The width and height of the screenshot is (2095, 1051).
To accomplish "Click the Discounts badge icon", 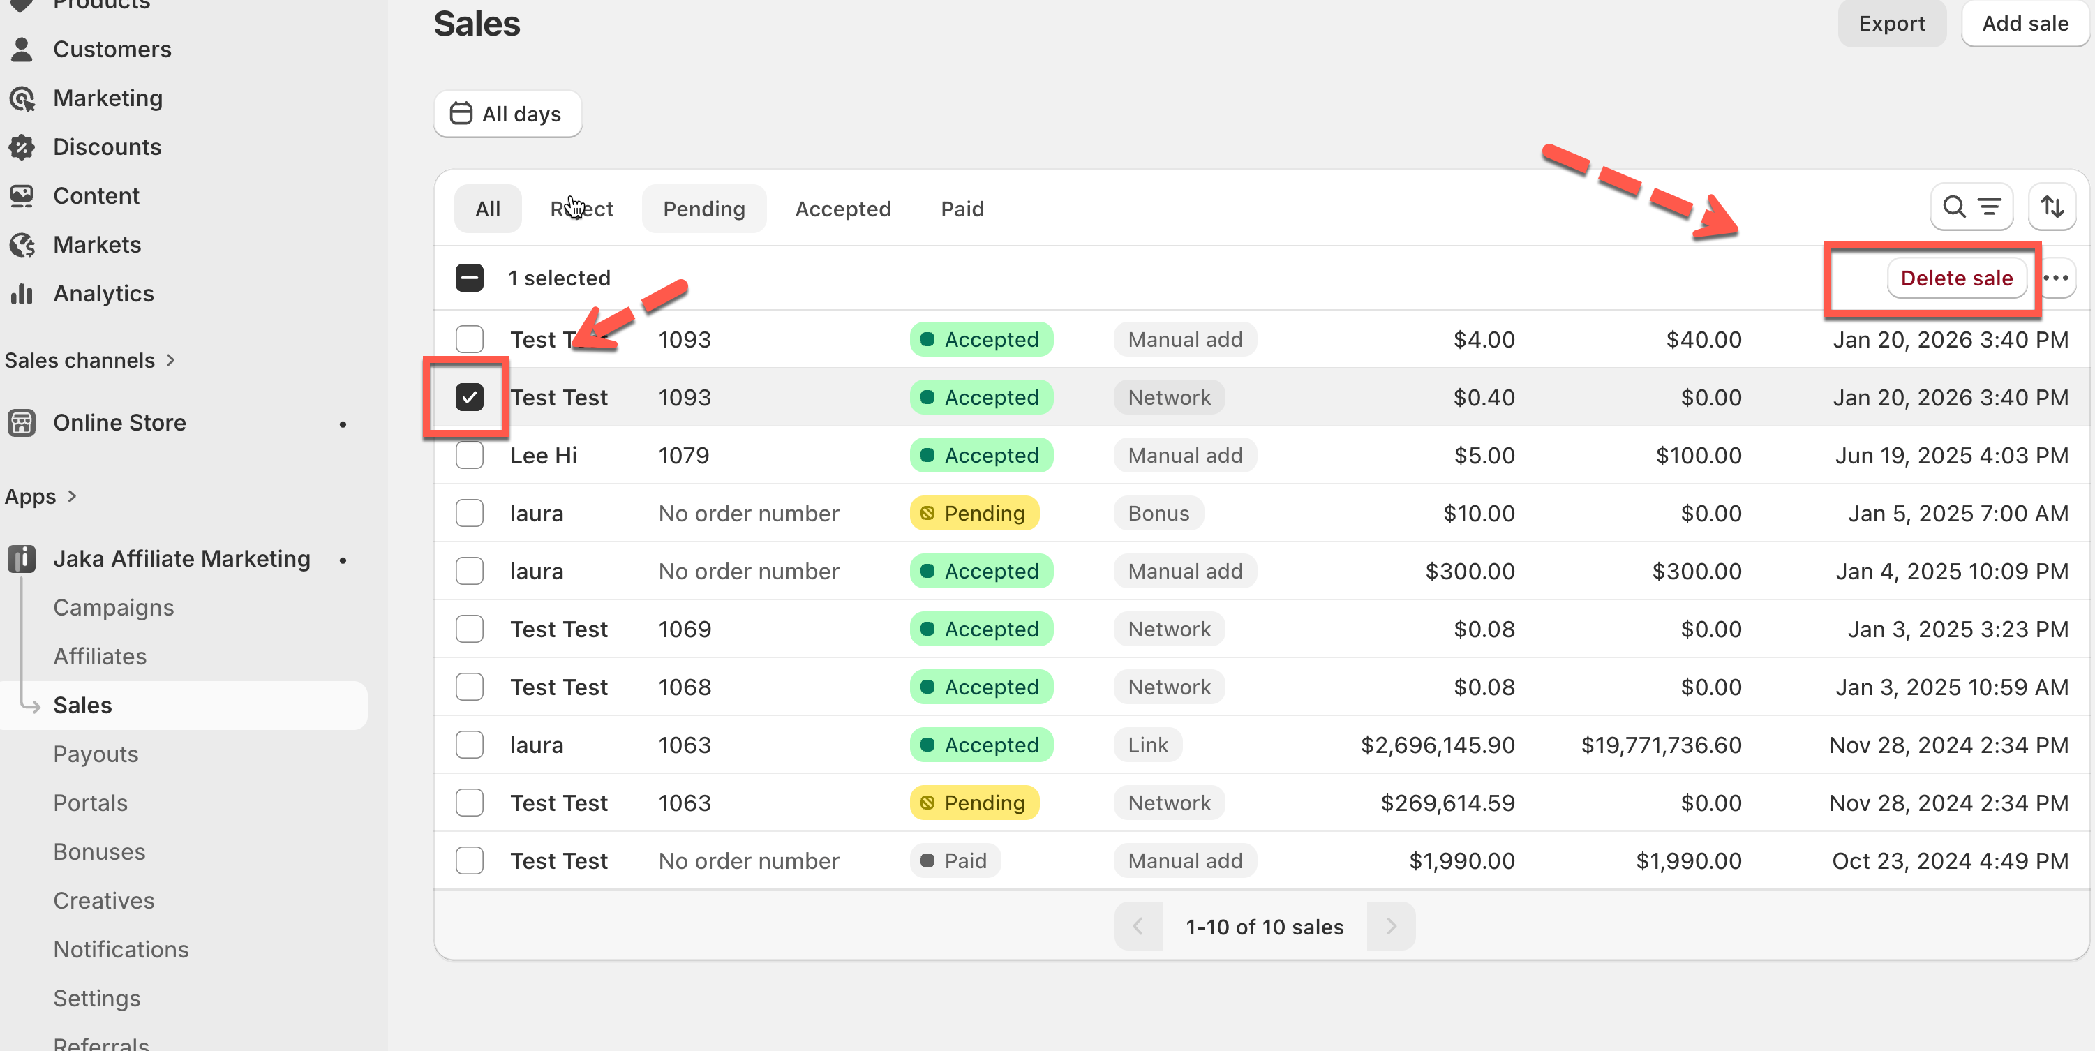I will [x=22, y=147].
